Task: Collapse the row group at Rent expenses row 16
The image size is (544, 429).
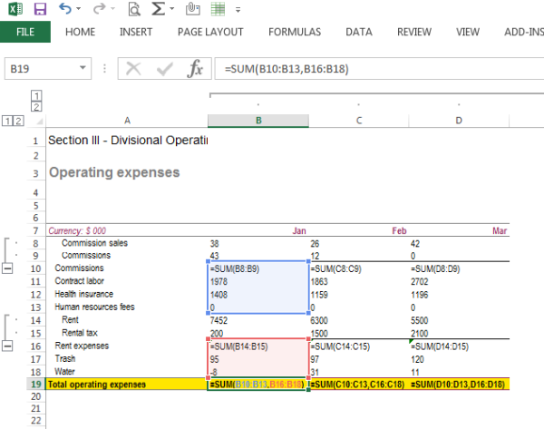Action: (9, 346)
